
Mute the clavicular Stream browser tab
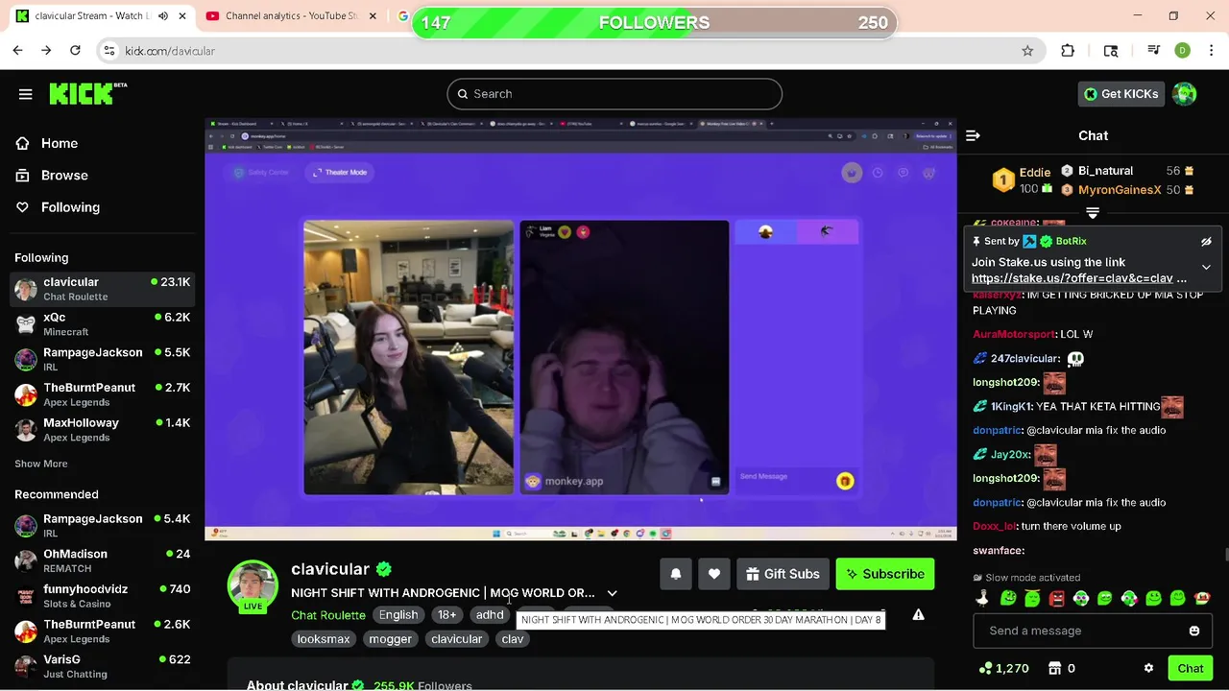[162, 16]
